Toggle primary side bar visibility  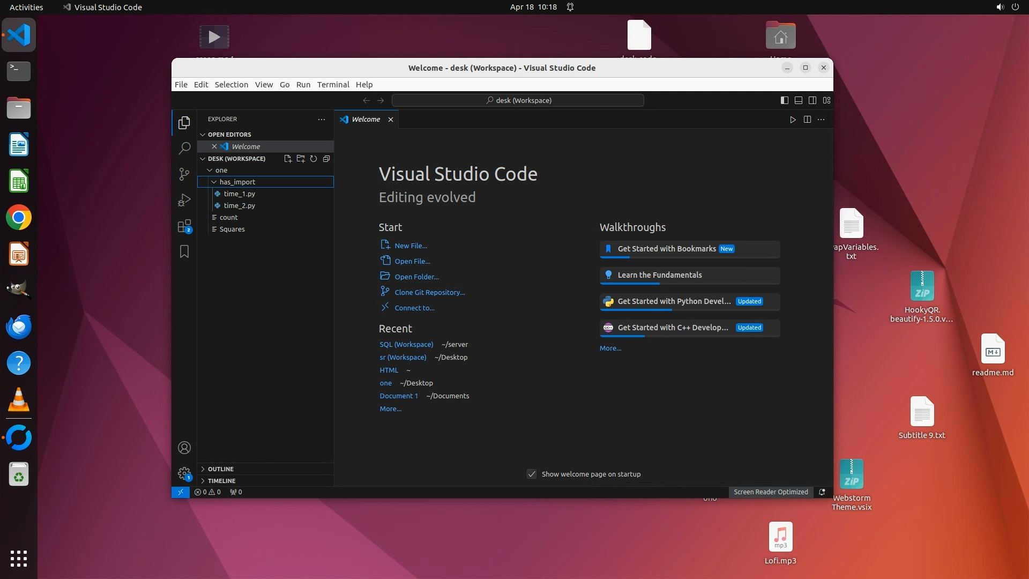(785, 100)
